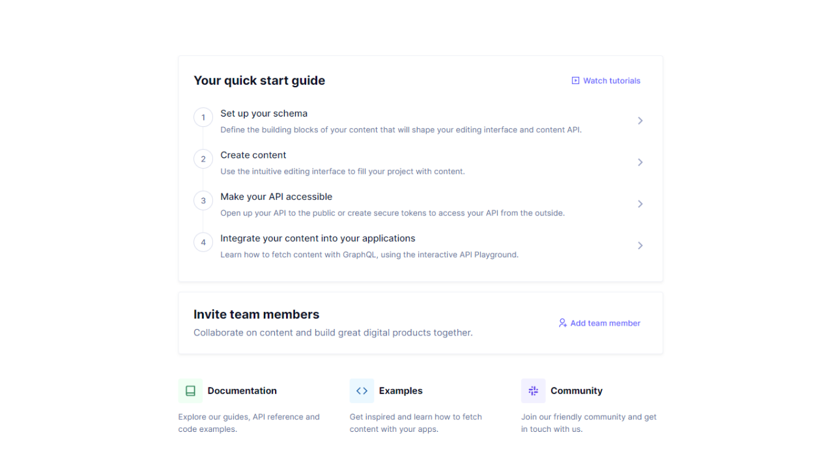834x469 pixels.
Task: Click the Community Slack icon
Action: pyautogui.click(x=533, y=391)
